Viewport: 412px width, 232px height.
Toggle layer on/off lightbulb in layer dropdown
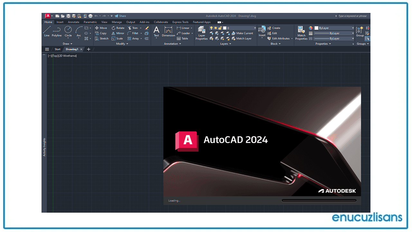point(211,28)
